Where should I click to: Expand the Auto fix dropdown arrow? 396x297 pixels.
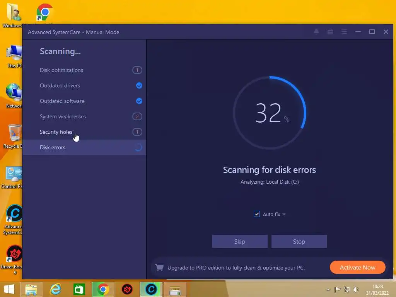[x=284, y=214]
